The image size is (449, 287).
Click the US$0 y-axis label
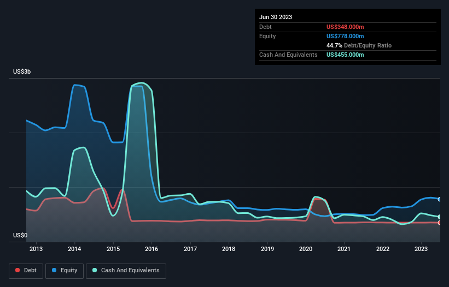tap(20, 235)
